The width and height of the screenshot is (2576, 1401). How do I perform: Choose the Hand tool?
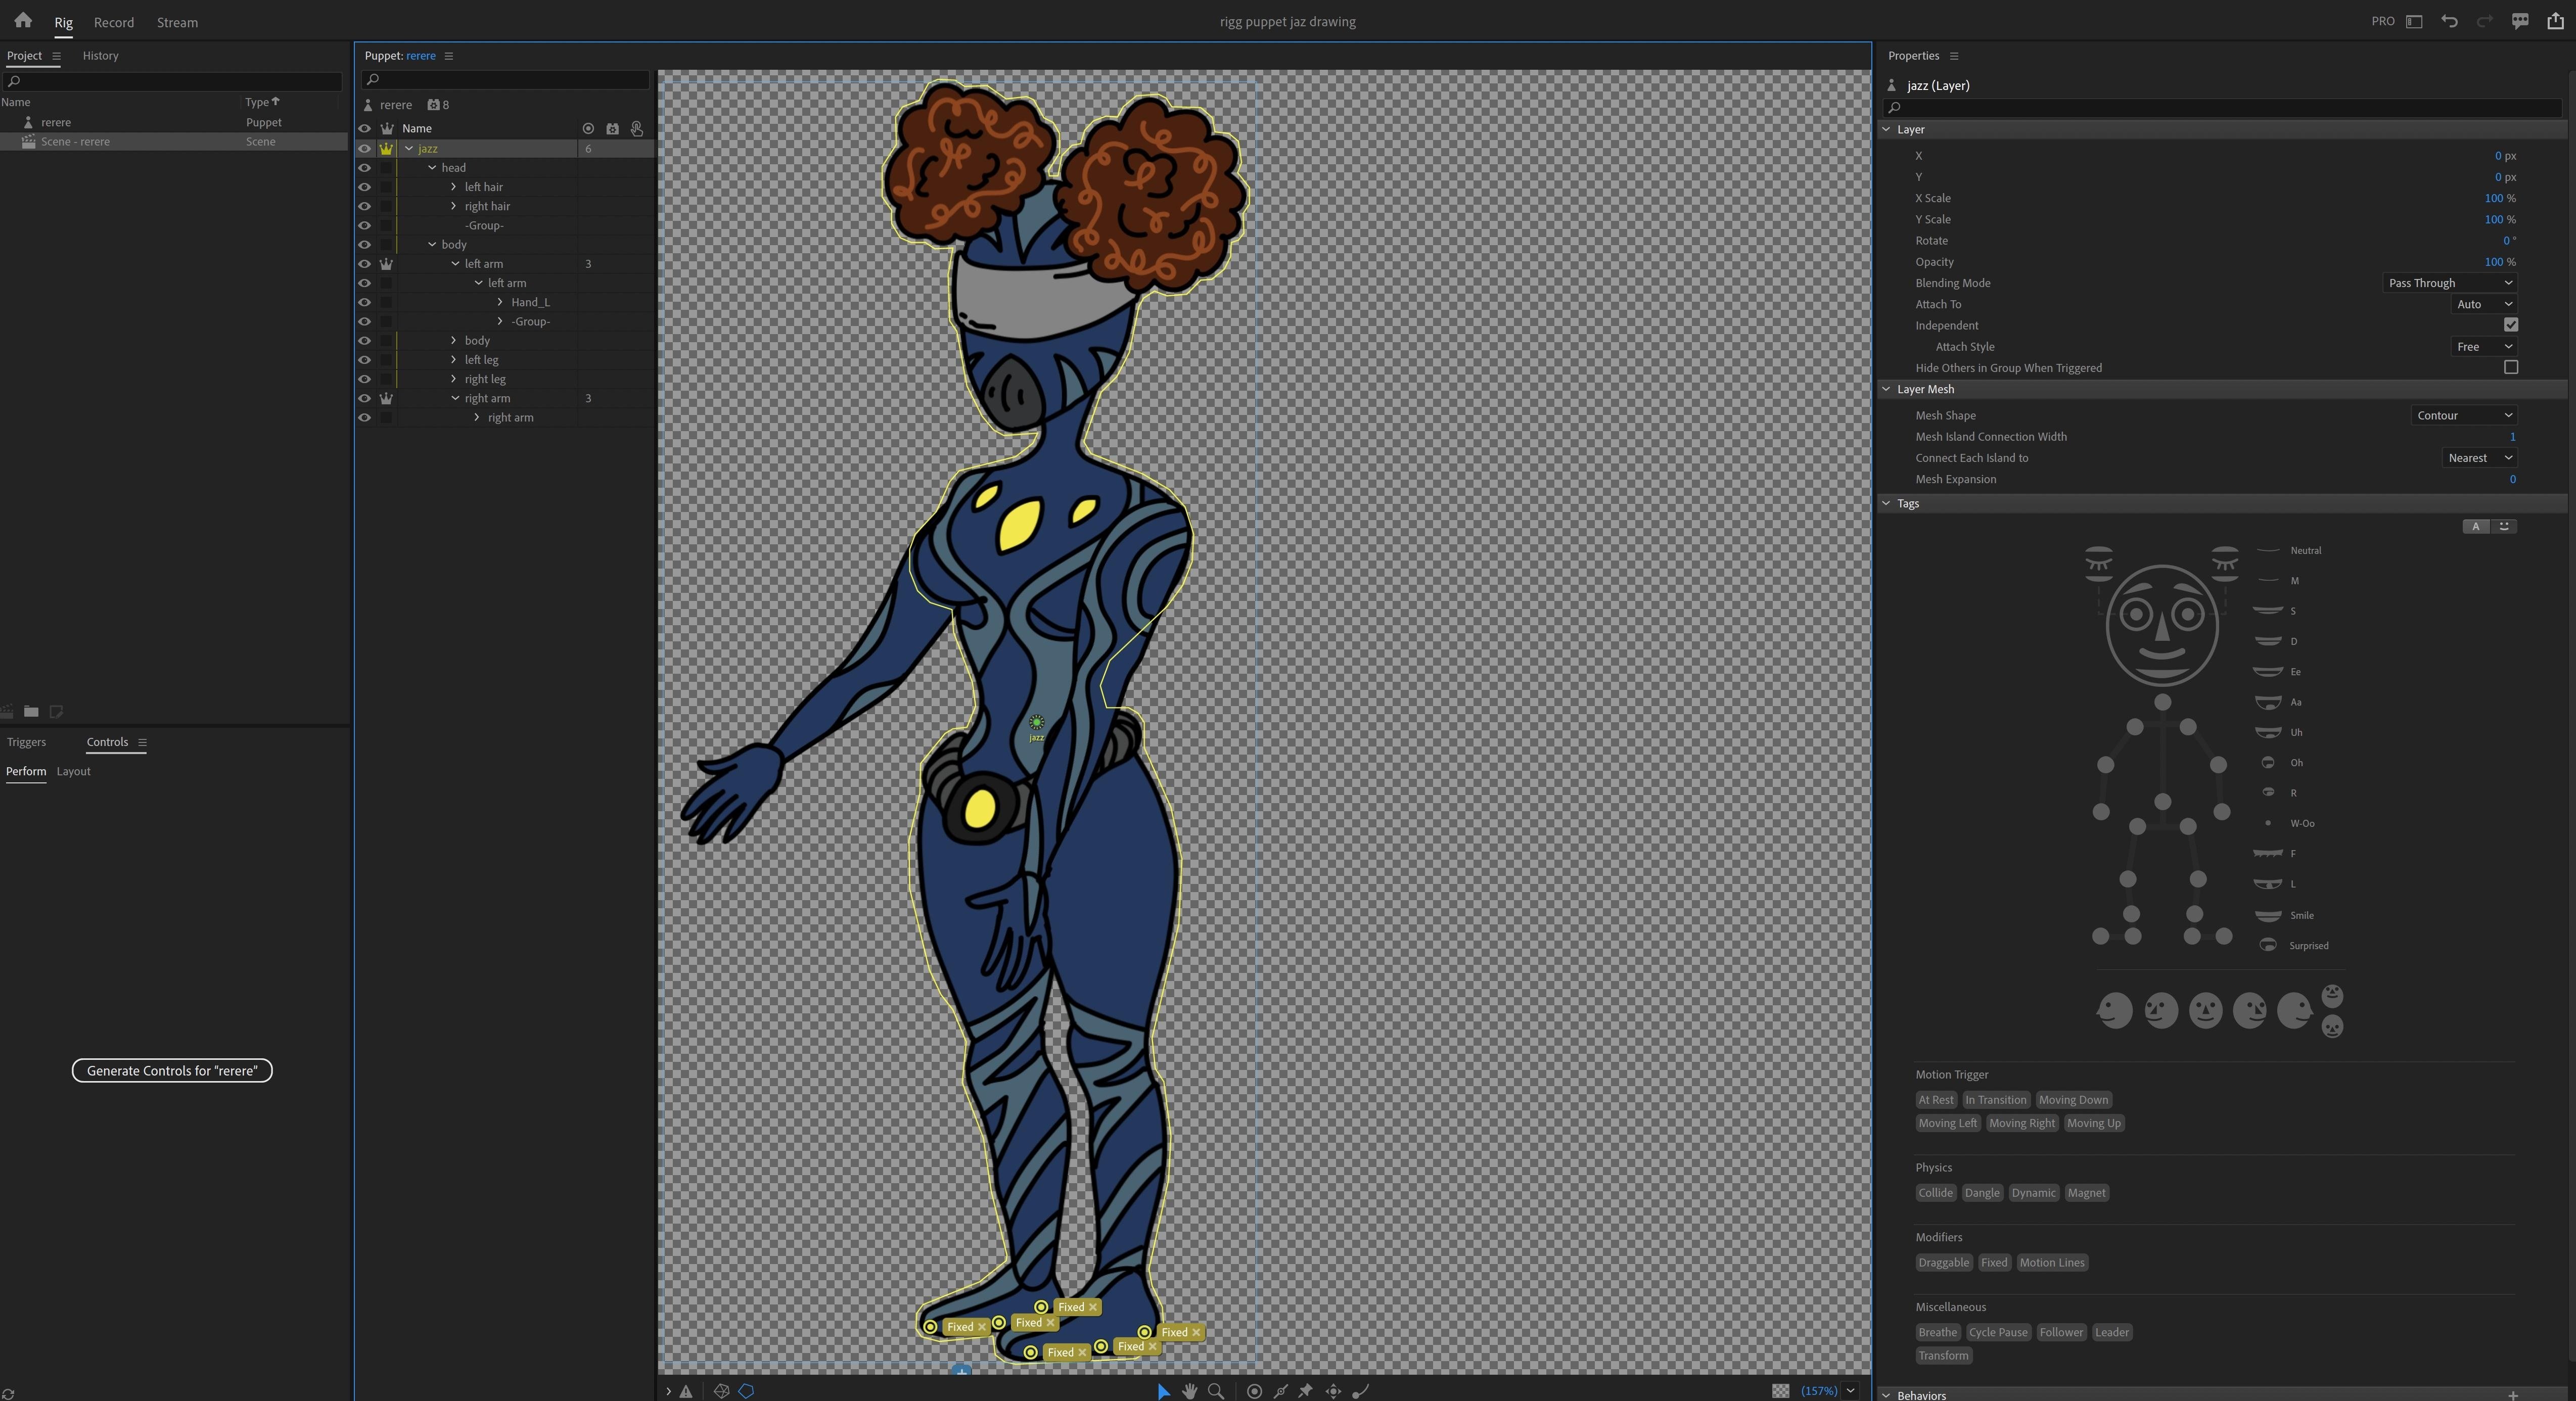[x=1189, y=1391]
